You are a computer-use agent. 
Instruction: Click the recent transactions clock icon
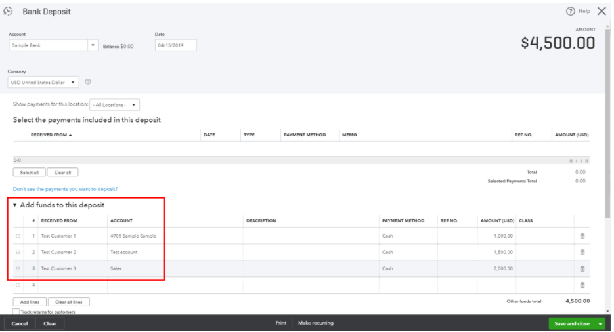[x=9, y=11]
